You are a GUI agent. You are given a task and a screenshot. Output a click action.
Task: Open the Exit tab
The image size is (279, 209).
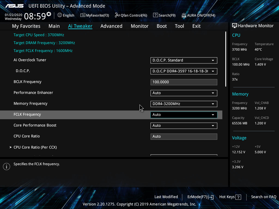(x=196, y=26)
